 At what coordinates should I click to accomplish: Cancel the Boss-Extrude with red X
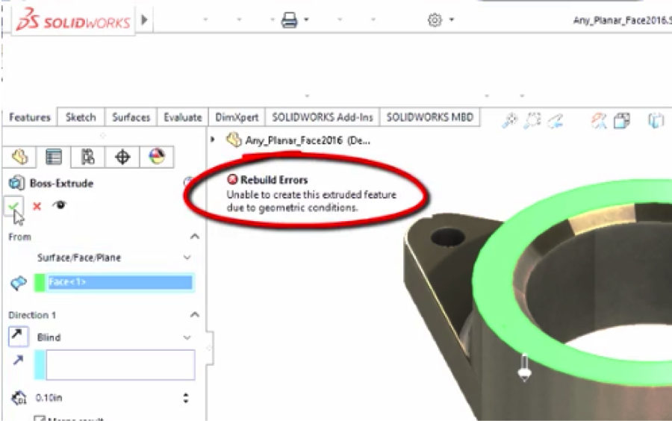tap(37, 206)
